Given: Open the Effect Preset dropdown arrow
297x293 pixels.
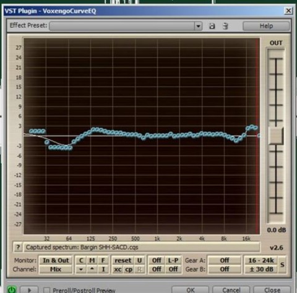Looking at the screenshot, I should (198, 26).
